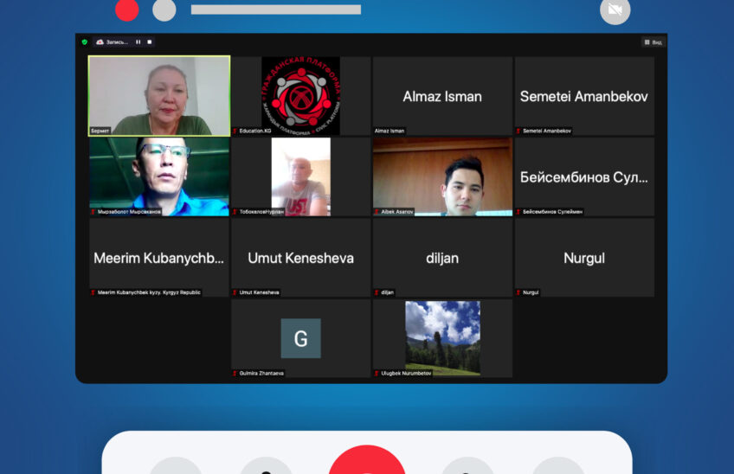Click the highlighted active speaker tile Бермет
734x474 pixels.
[x=159, y=95]
